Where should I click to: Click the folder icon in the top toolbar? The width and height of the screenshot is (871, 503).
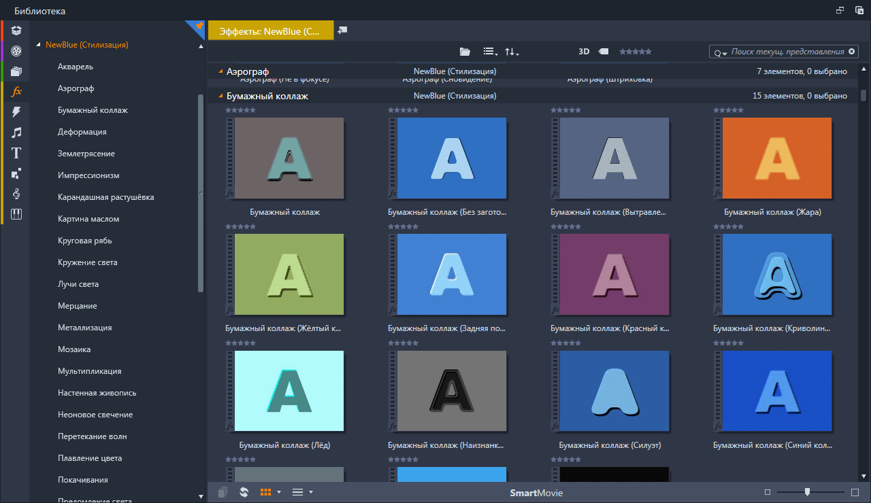coord(465,52)
